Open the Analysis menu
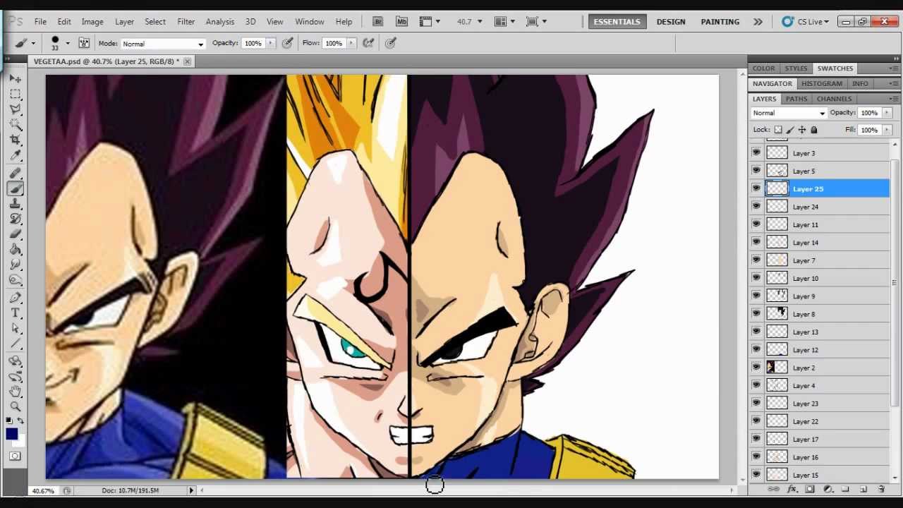The height and width of the screenshot is (508, 903). coord(220,22)
